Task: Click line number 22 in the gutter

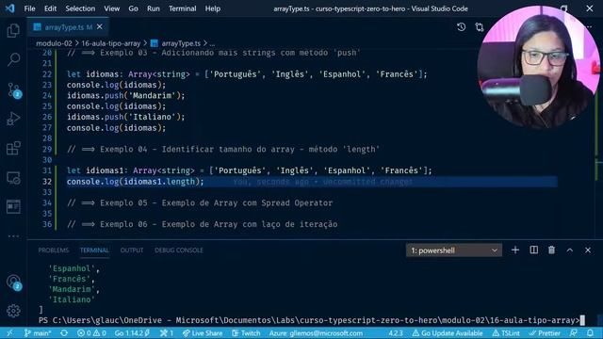Action: click(47, 74)
